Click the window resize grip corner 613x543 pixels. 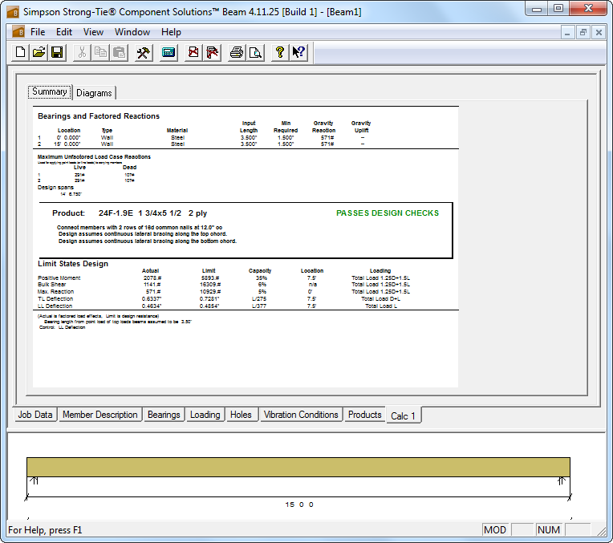601,531
